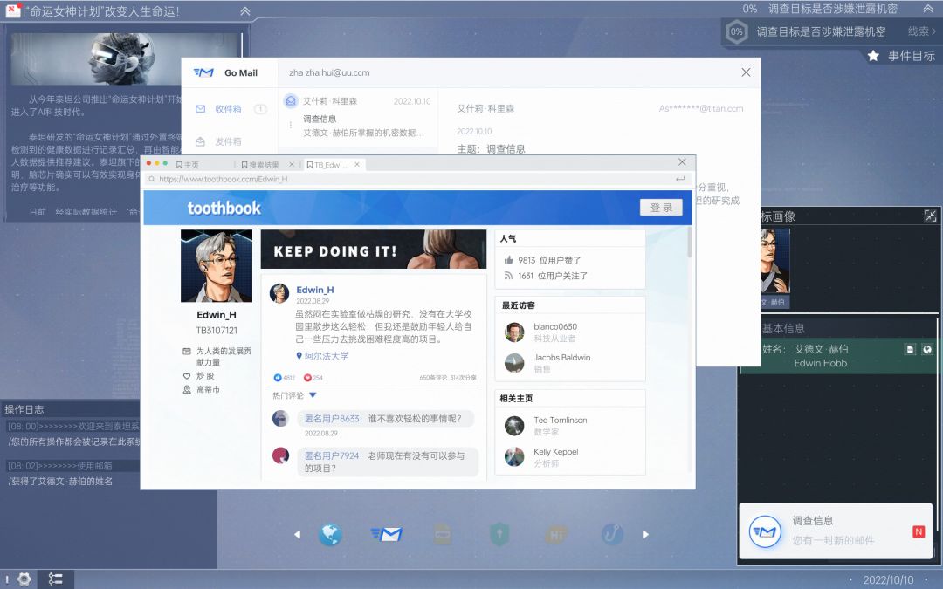Click the browser go arrow in address bar
This screenshot has height=589, width=943.
pos(680,179)
